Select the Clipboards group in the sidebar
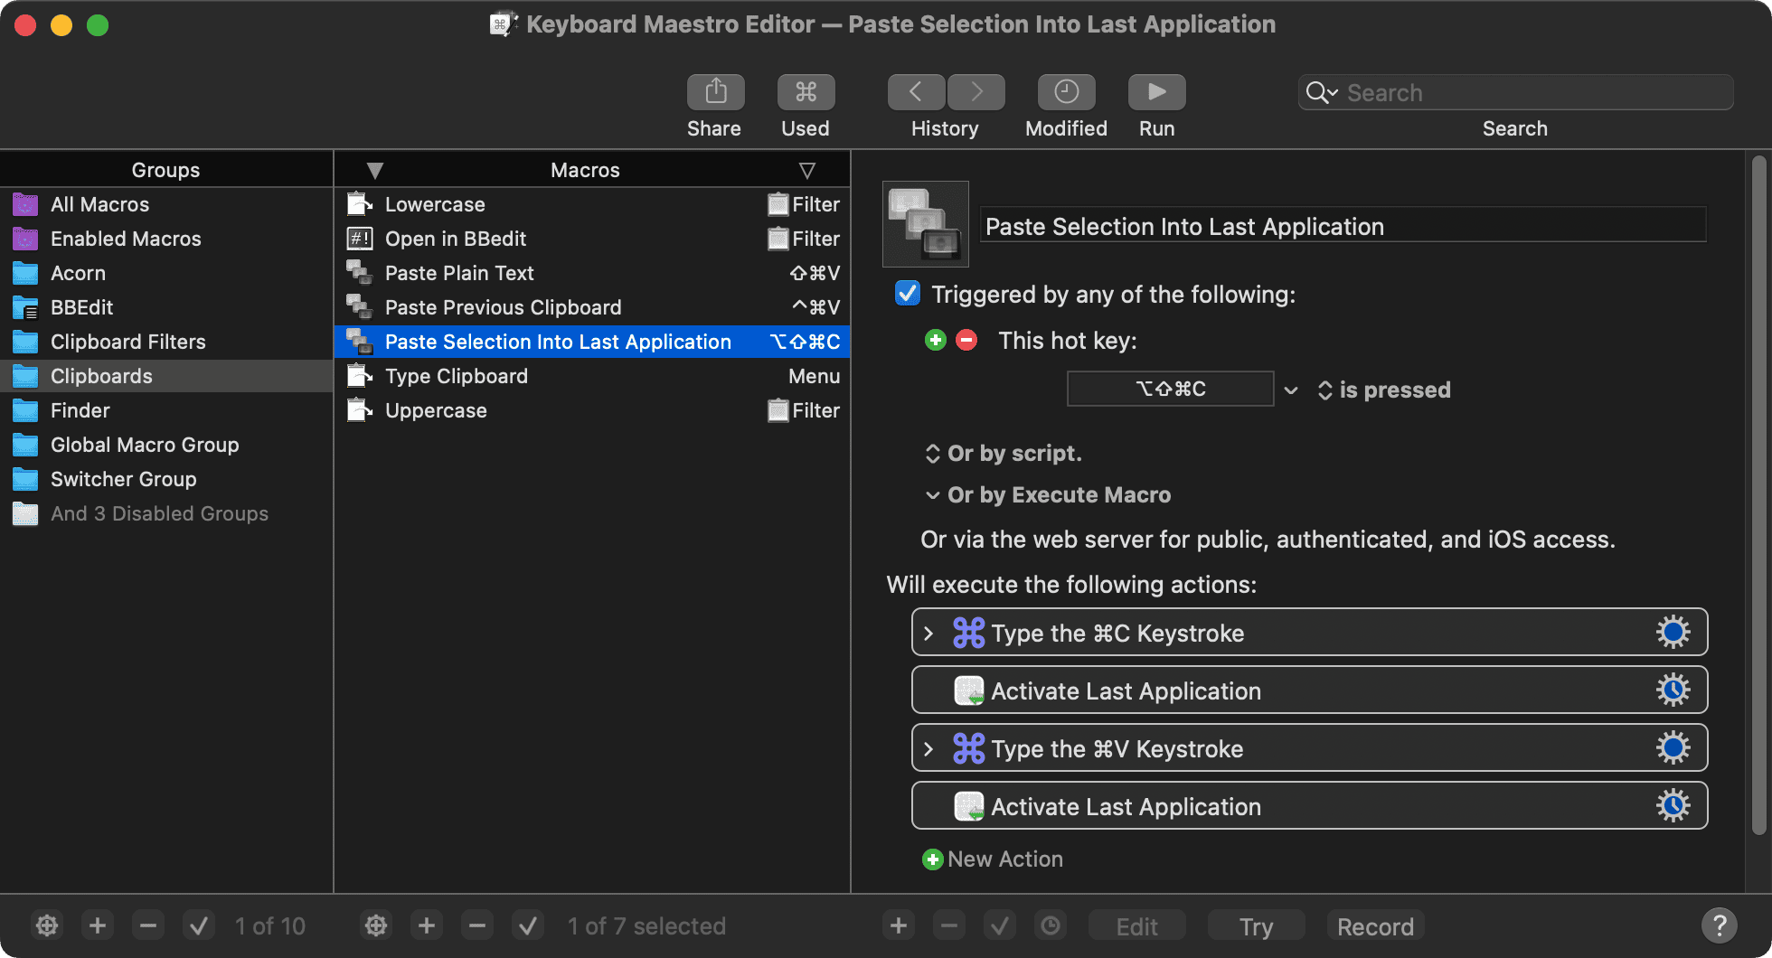Viewport: 1772px width, 958px height. 102,375
